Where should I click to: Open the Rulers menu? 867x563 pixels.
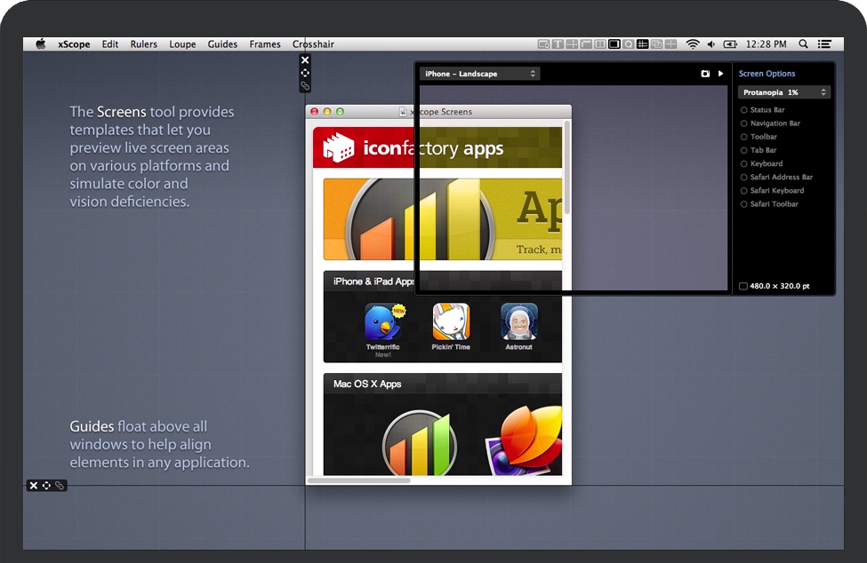click(143, 44)
